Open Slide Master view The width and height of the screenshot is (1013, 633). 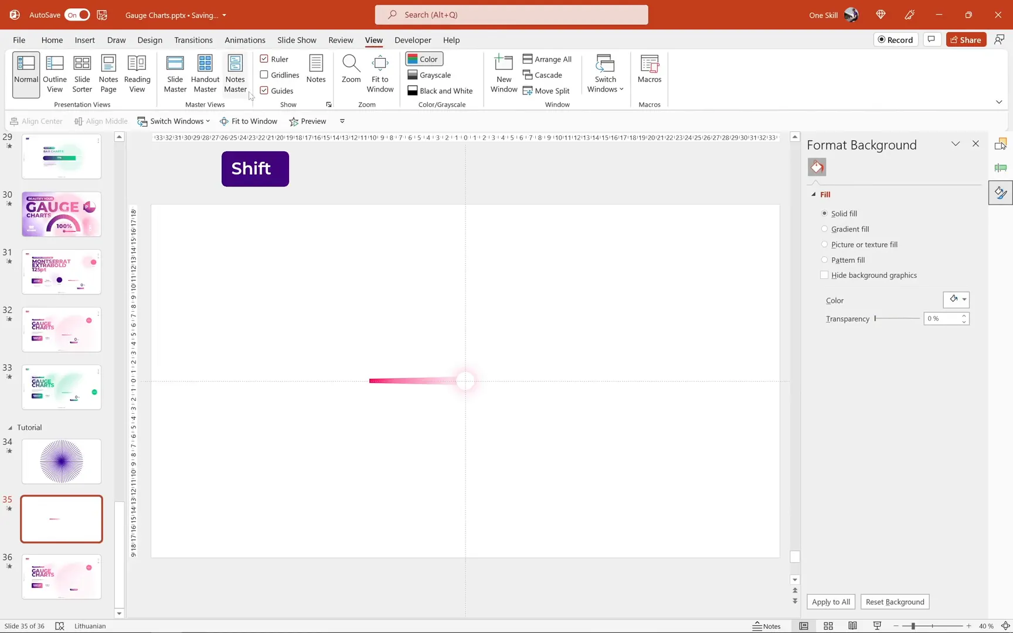(175, 73)
